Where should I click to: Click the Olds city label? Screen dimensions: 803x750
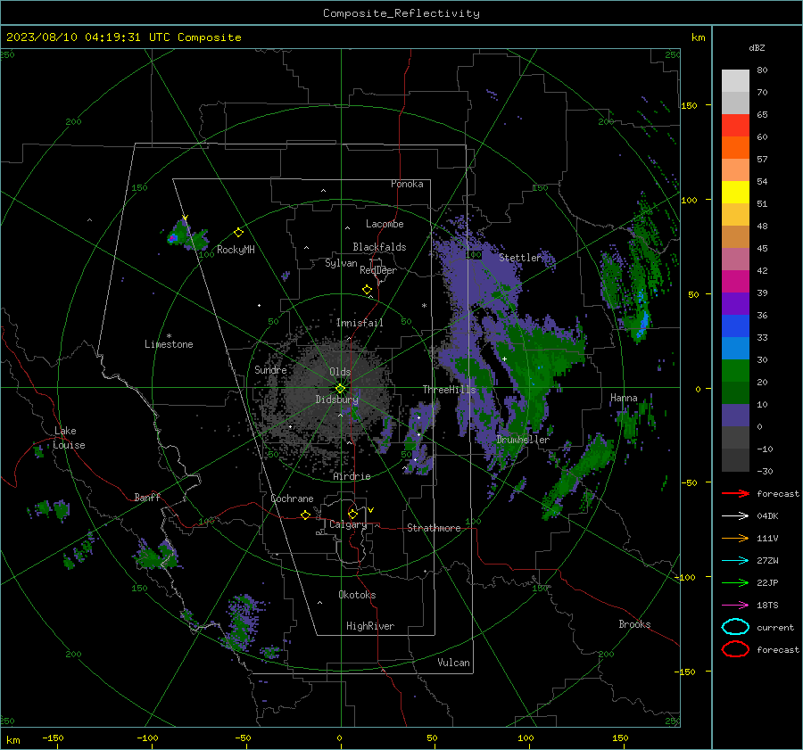340,372
